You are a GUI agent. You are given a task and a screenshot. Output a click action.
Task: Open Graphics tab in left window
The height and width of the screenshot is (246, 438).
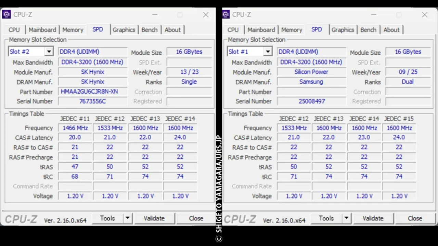click(124, 30)
